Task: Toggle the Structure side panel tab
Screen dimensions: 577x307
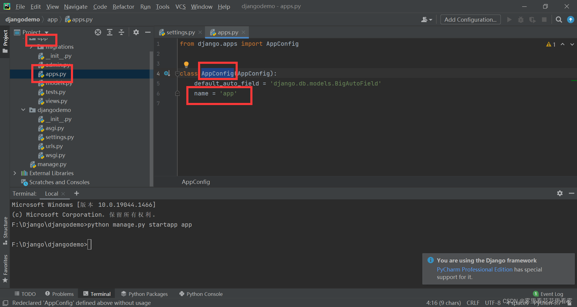Action: [x=5, y=231]
